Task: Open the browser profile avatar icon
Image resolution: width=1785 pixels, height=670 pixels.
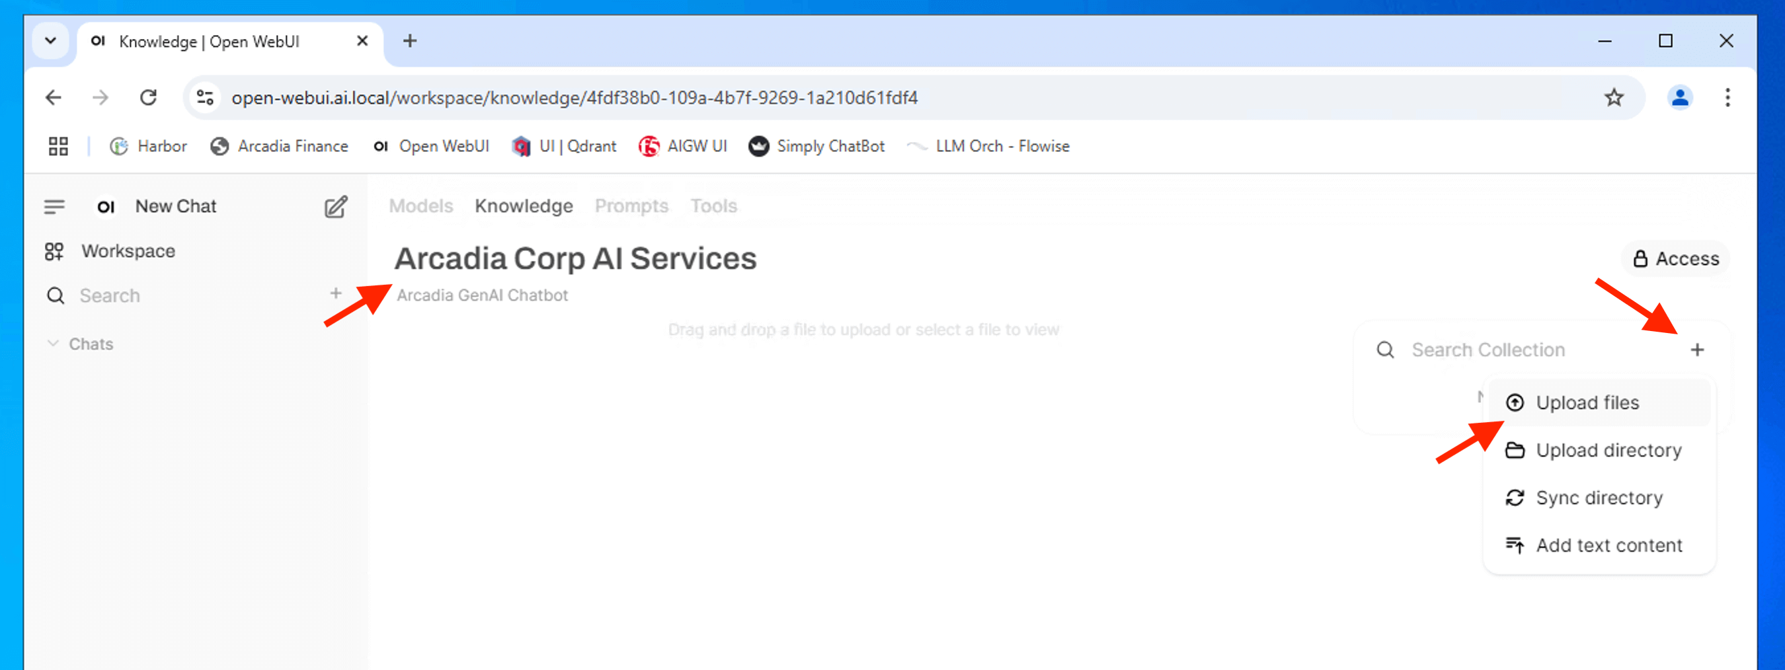Action: point(1680,98)
